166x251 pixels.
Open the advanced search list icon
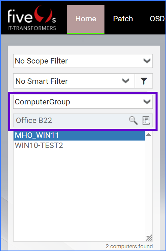(146, 120)
